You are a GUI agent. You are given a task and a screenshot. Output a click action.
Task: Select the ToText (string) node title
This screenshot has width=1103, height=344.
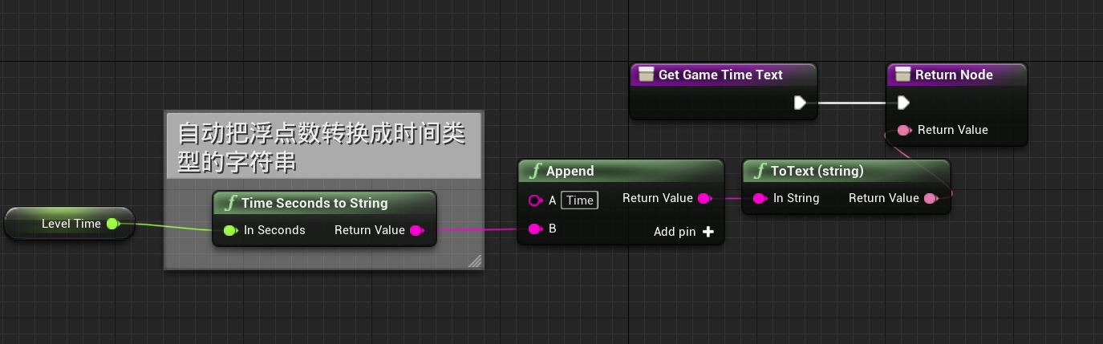click(817, 171)
